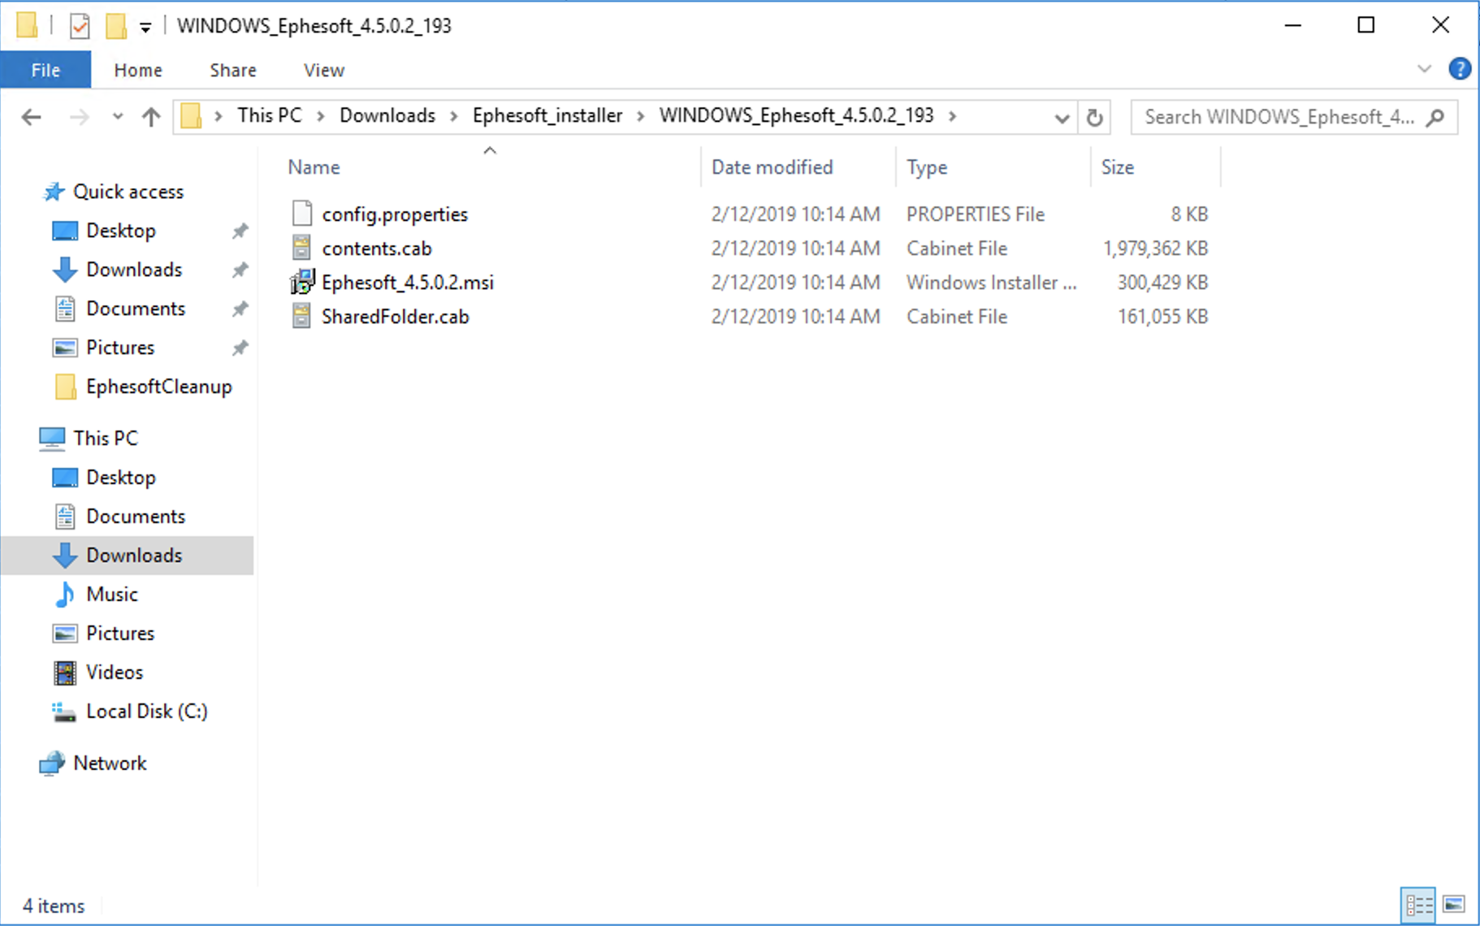The width and height of the screenshot is (1480, 926).
Task: Open Pictures under Quick access
Action: [x=120, y=348]
